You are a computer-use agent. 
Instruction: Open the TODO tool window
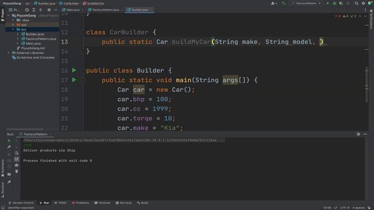[x=60, y=203]
